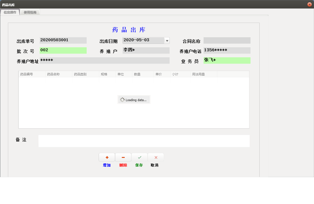Click the green checkmark 保存 icon

(140, 157)
